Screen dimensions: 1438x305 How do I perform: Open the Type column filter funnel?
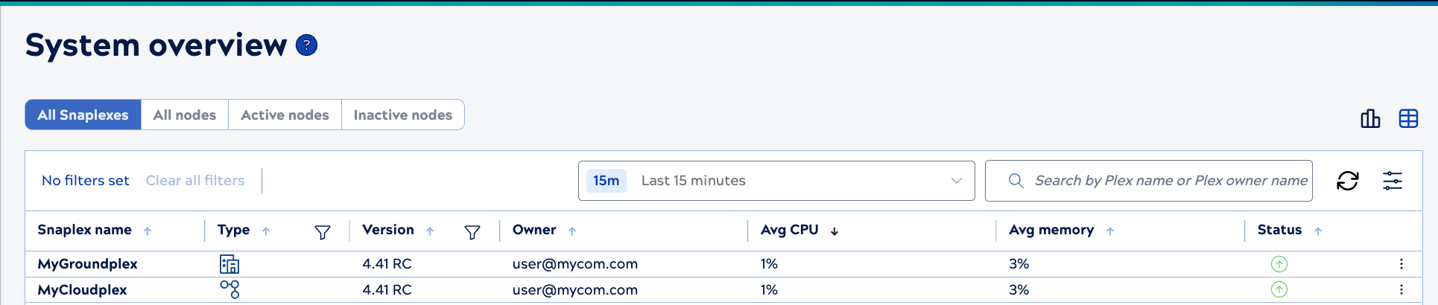coord(323,233)
